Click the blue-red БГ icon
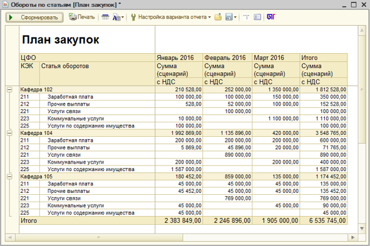 pos(271,17)
